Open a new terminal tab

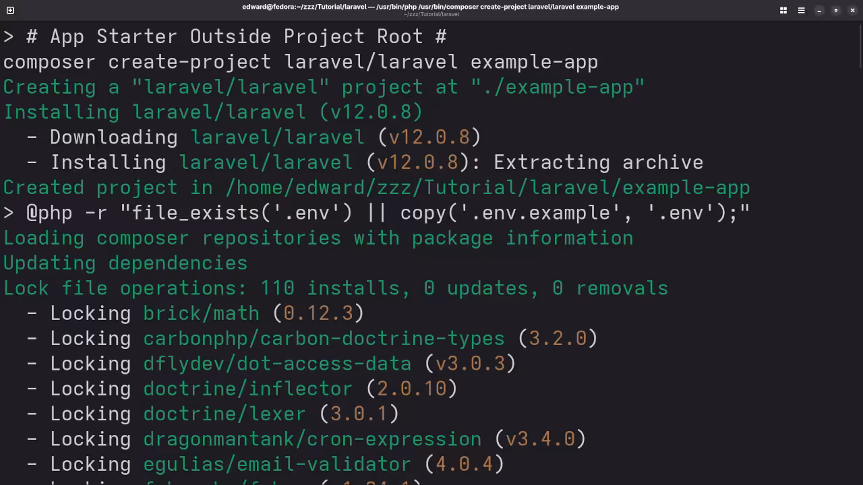(10, 10)
